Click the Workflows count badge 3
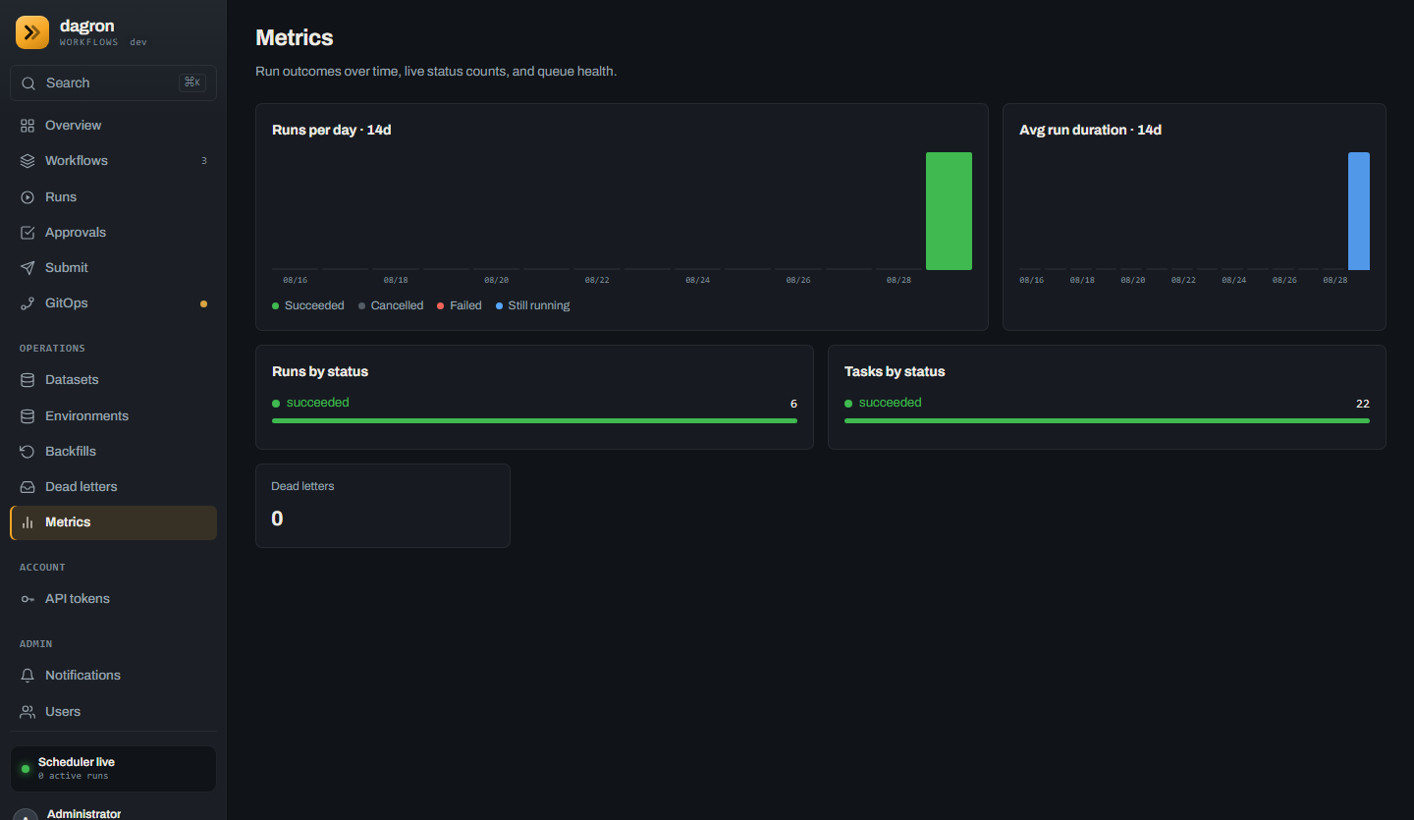The height and width of the screenshot is (820, 1414). (x=203, y=161)
